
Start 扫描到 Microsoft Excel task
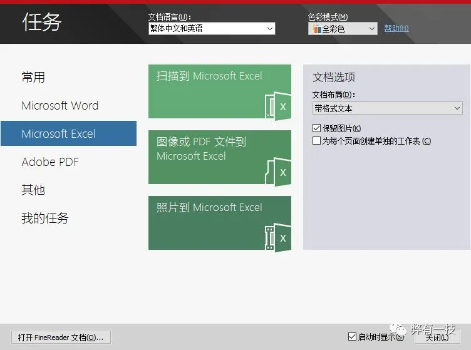[x=220, y=91]
